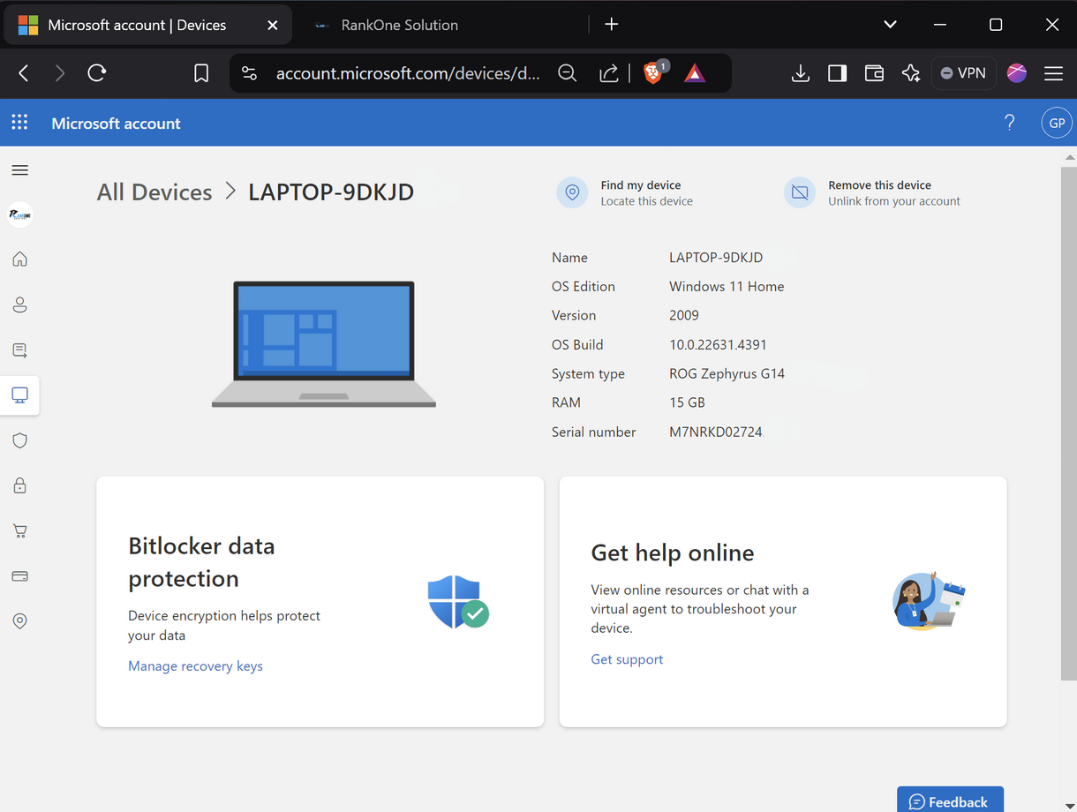Click the help question mark icon

1010,123
